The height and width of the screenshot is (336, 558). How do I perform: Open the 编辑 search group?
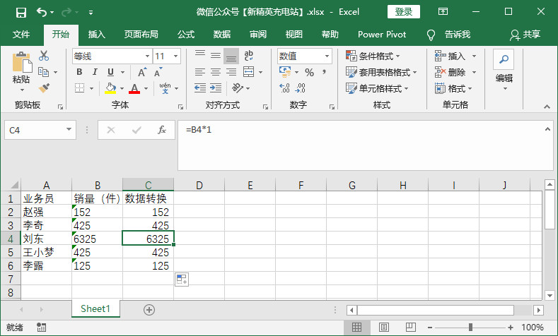click(x=504, y=70)
